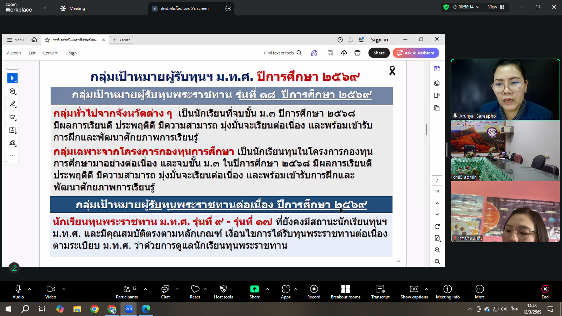Viewport: 562px width, 316px height.
Task: Toggle camera with Video button
Action: [x=51, y=292]
